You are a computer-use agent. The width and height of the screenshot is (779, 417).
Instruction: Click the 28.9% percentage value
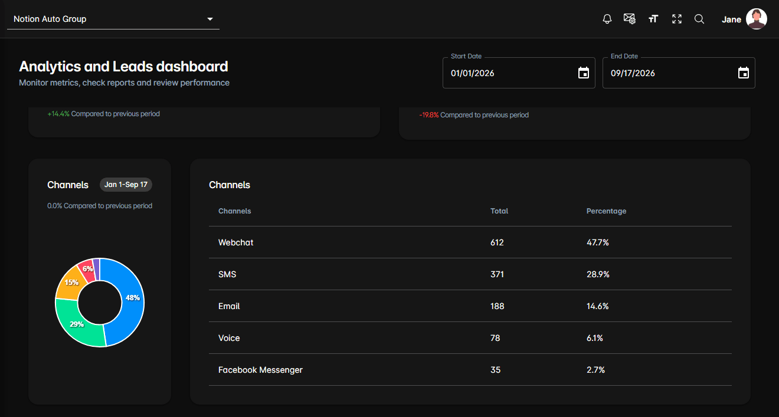(x=598, y=274)
